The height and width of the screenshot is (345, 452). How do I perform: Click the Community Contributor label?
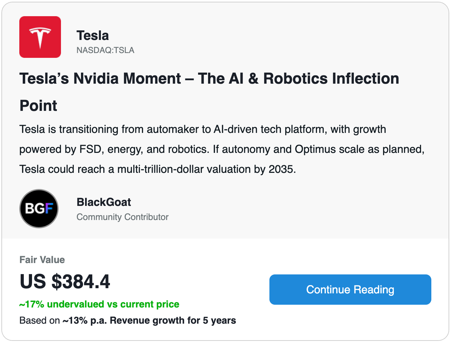click(x=122, y=217)
